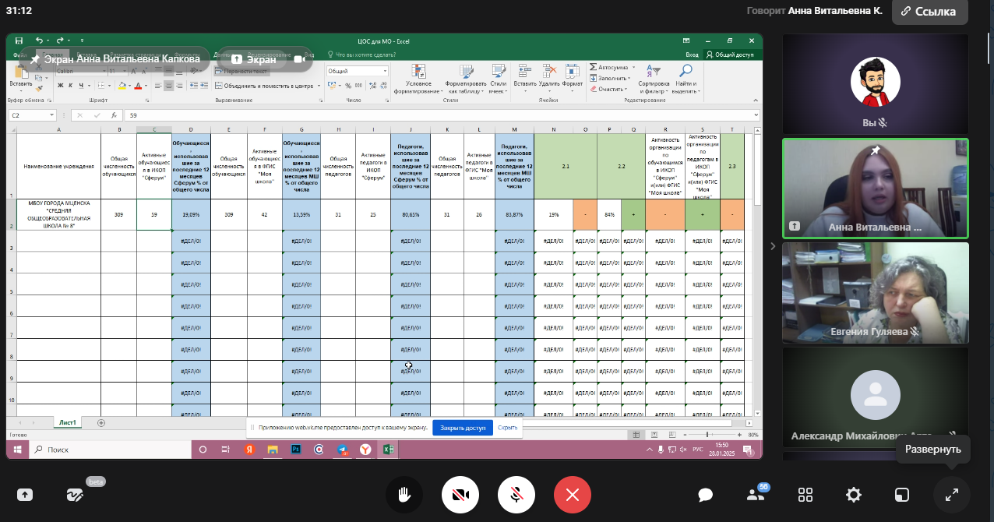Image resolution: width=994 pixels, height=522 pixels.
Task: Open the participants list
Action: click(755, 495)
